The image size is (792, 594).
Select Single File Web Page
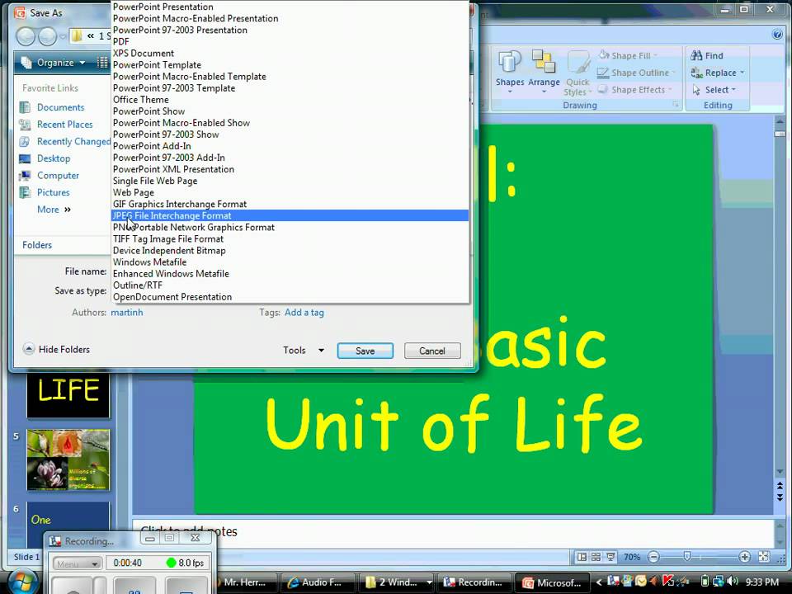click(x=290, y=181)
